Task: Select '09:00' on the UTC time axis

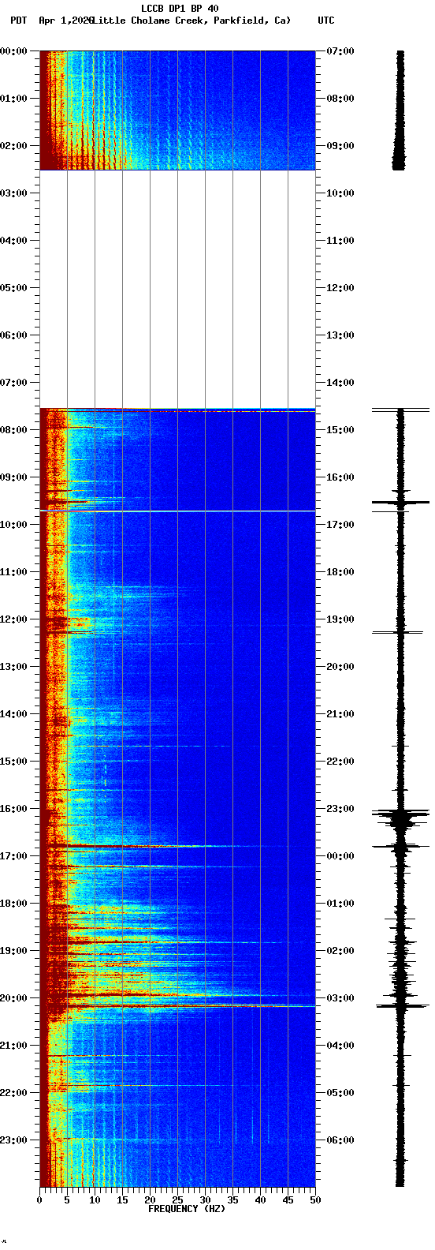Action: 340,146
